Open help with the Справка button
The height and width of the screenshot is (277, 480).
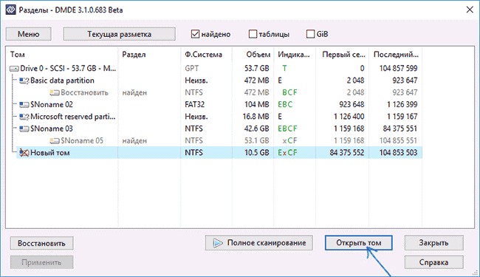(x=433, y=262)
